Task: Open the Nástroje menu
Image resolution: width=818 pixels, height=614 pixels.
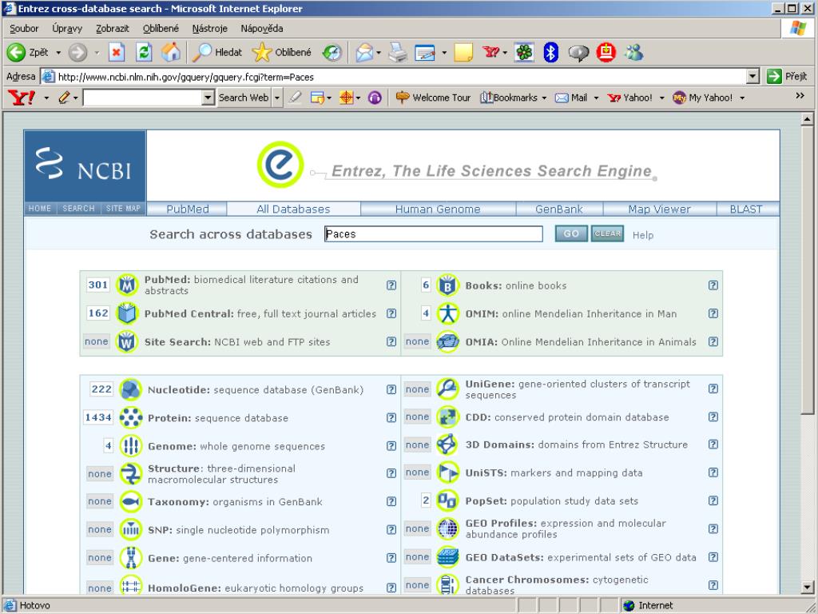Action: pos(210,29)
